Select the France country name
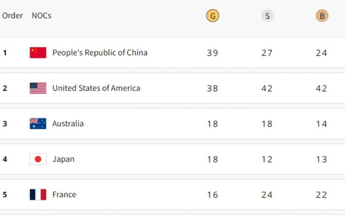The image size is (345, 215). [x=64, y=195]
